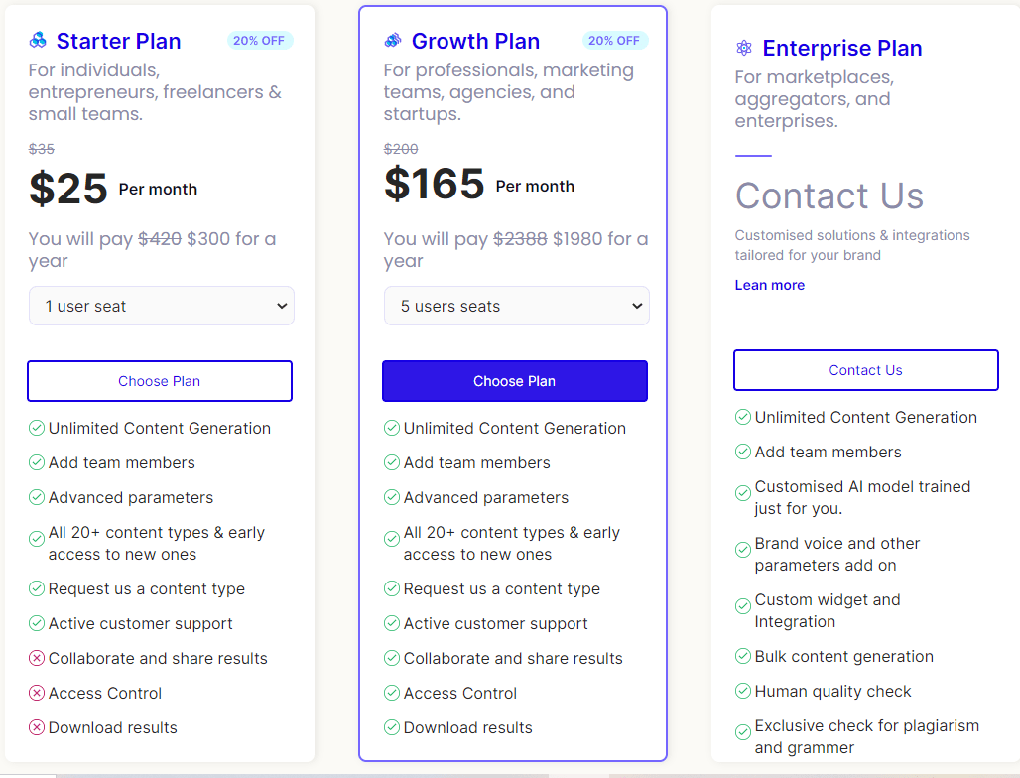The width and height of the screenshot is (1020, 778).
Task: Click the Growth Plan logo icon
Action: pyautogui.click(x=393, y=41)
